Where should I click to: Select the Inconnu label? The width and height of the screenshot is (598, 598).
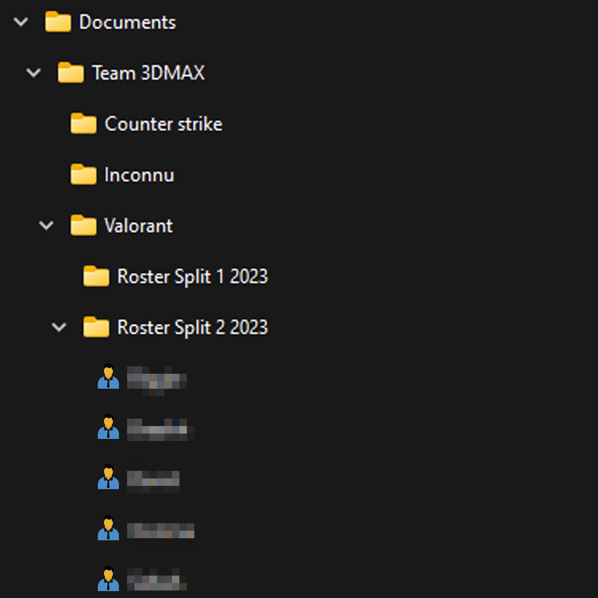click(139, 175)
